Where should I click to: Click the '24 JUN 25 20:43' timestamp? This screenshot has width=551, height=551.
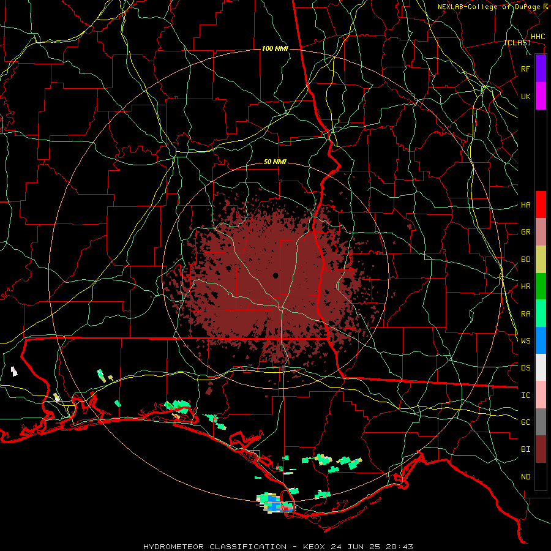click(372, 547)
